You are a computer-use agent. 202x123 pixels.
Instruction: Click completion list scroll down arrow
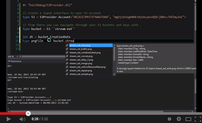(x=114, y=74)
